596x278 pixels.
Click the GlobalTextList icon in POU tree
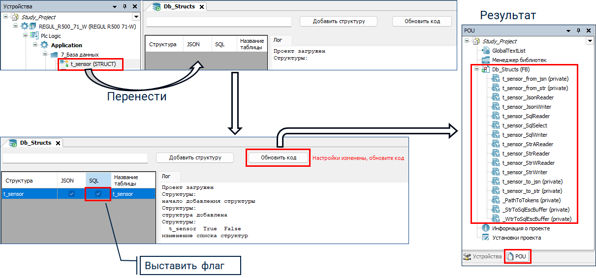(x=487, y=51)
